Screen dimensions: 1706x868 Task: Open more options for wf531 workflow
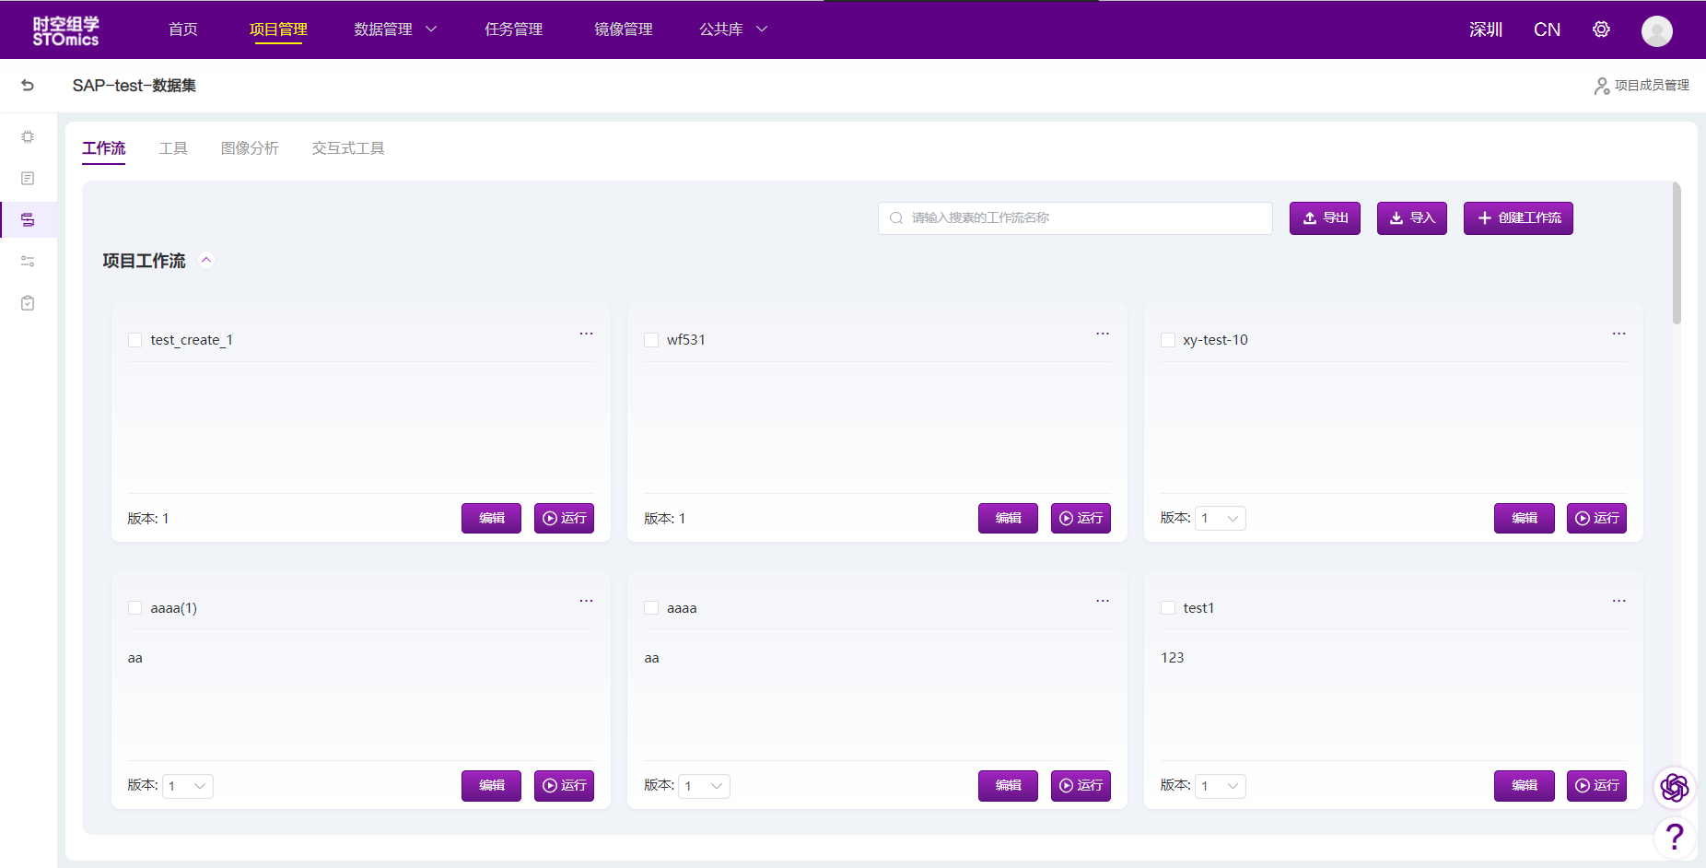[x=1102, y=334]
